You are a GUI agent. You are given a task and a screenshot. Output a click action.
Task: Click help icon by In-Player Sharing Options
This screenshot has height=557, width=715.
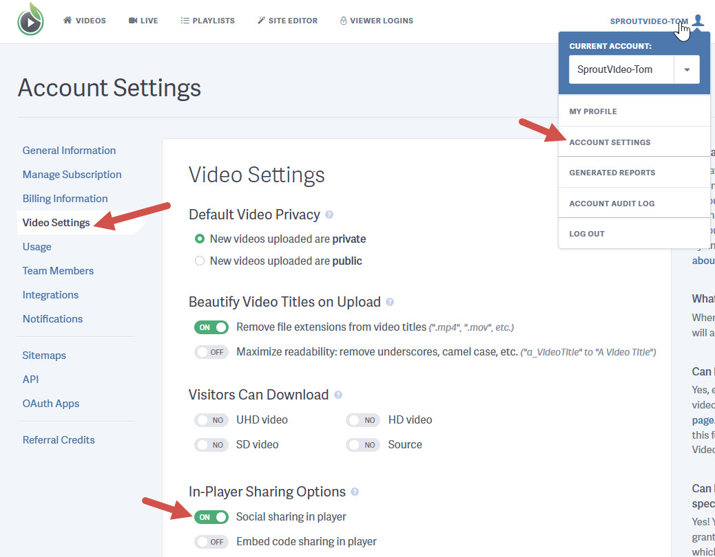pyautogui.click(x=355, y=492)
